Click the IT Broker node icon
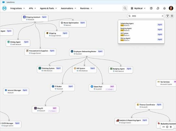 [x=53, y=86]
